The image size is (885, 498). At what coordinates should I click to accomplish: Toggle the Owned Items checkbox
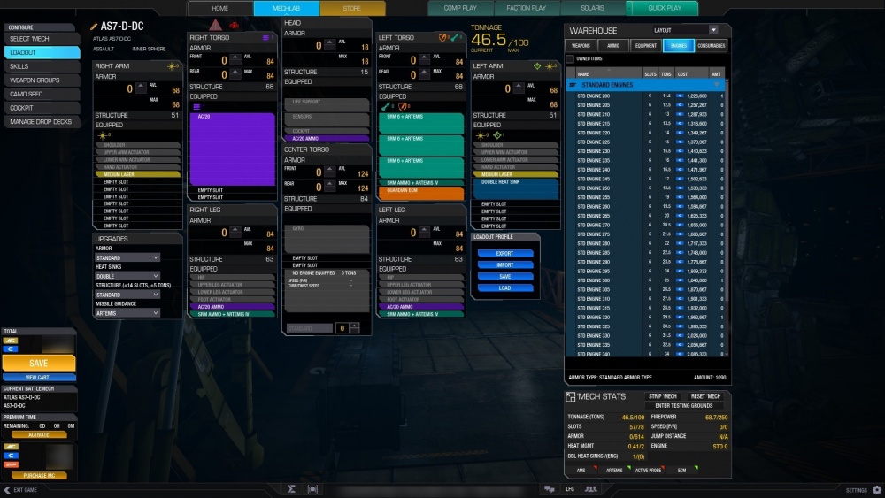pos(570,58)
